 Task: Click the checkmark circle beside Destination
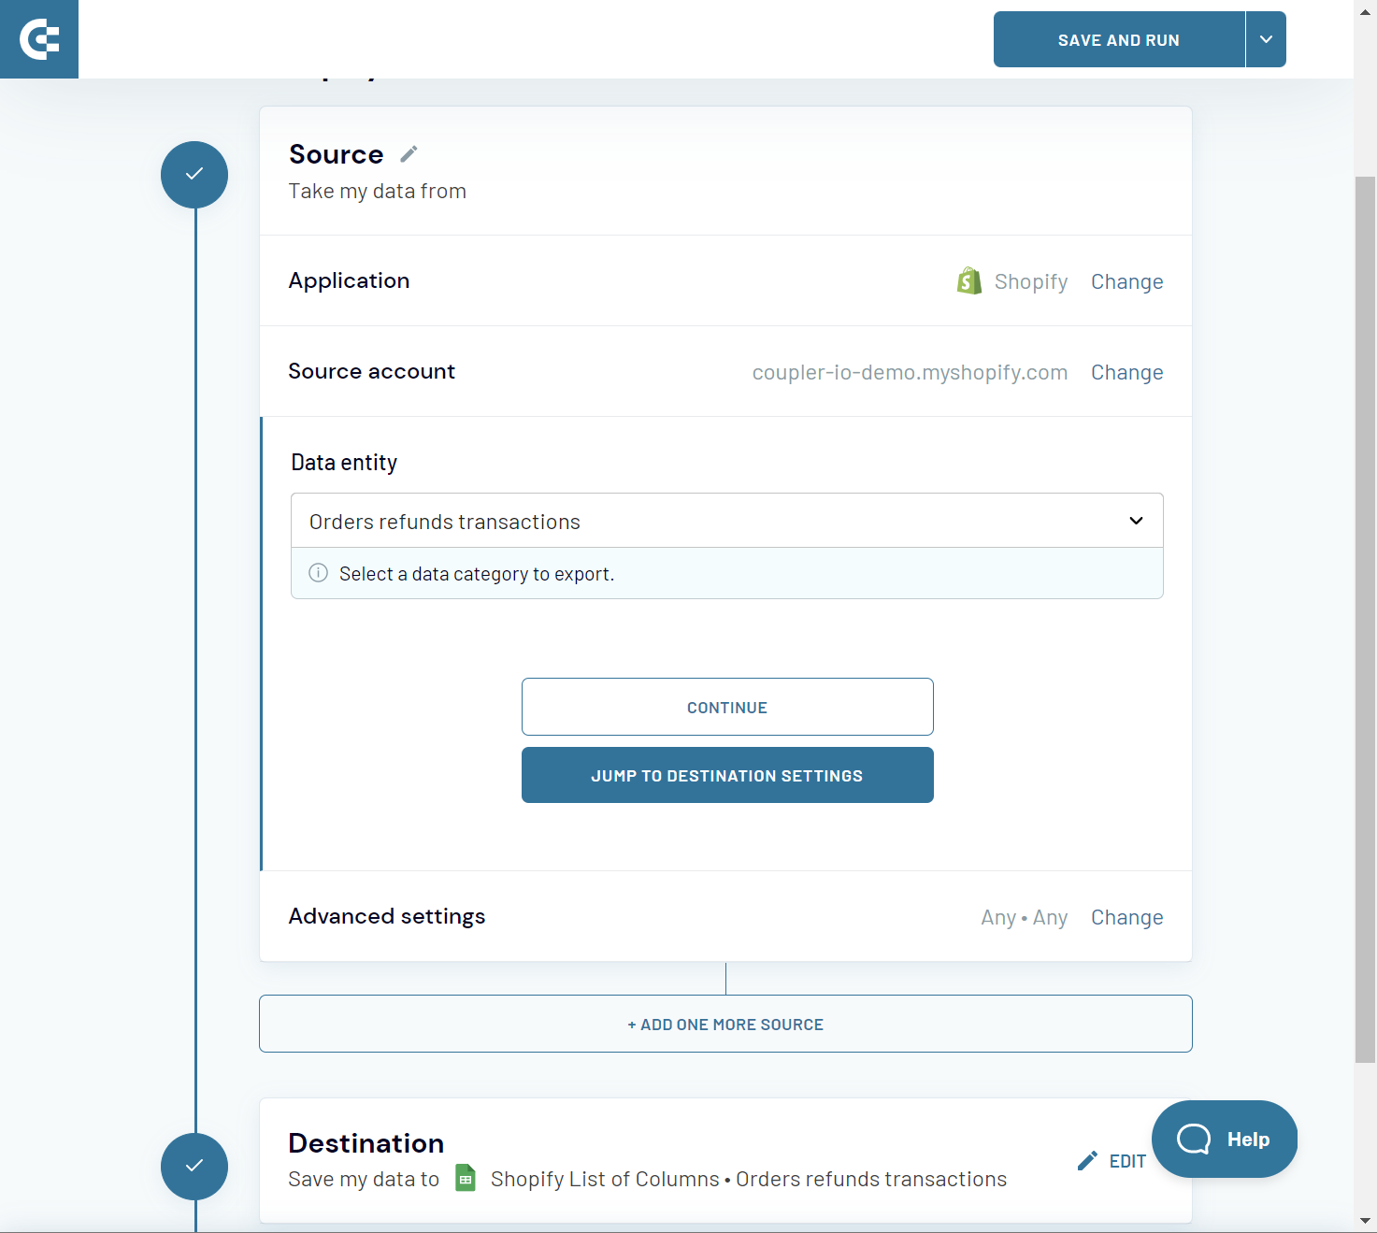pyautogui.click(x=194, y=1167)
